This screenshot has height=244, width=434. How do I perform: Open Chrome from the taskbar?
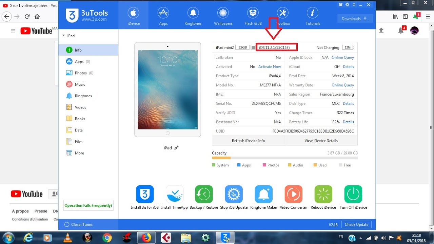[107, 238]
